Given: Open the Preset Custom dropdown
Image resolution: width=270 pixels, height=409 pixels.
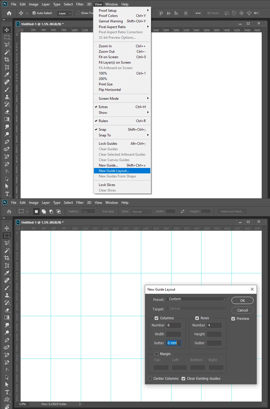Looking at the screenshot, I should tap(196, 299).
